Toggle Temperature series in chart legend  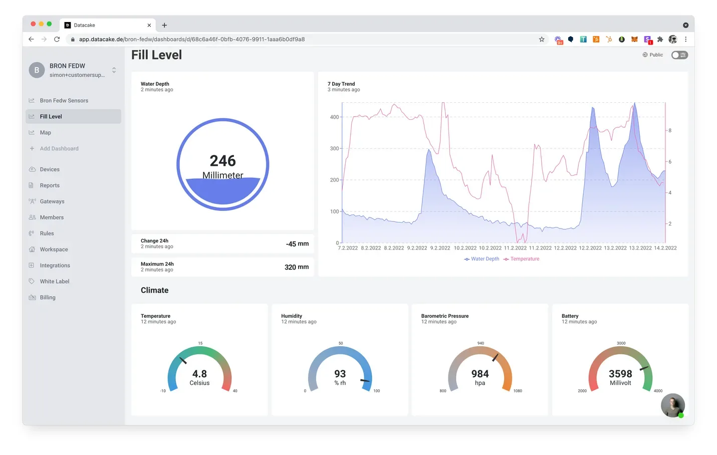tap(522, 259)
